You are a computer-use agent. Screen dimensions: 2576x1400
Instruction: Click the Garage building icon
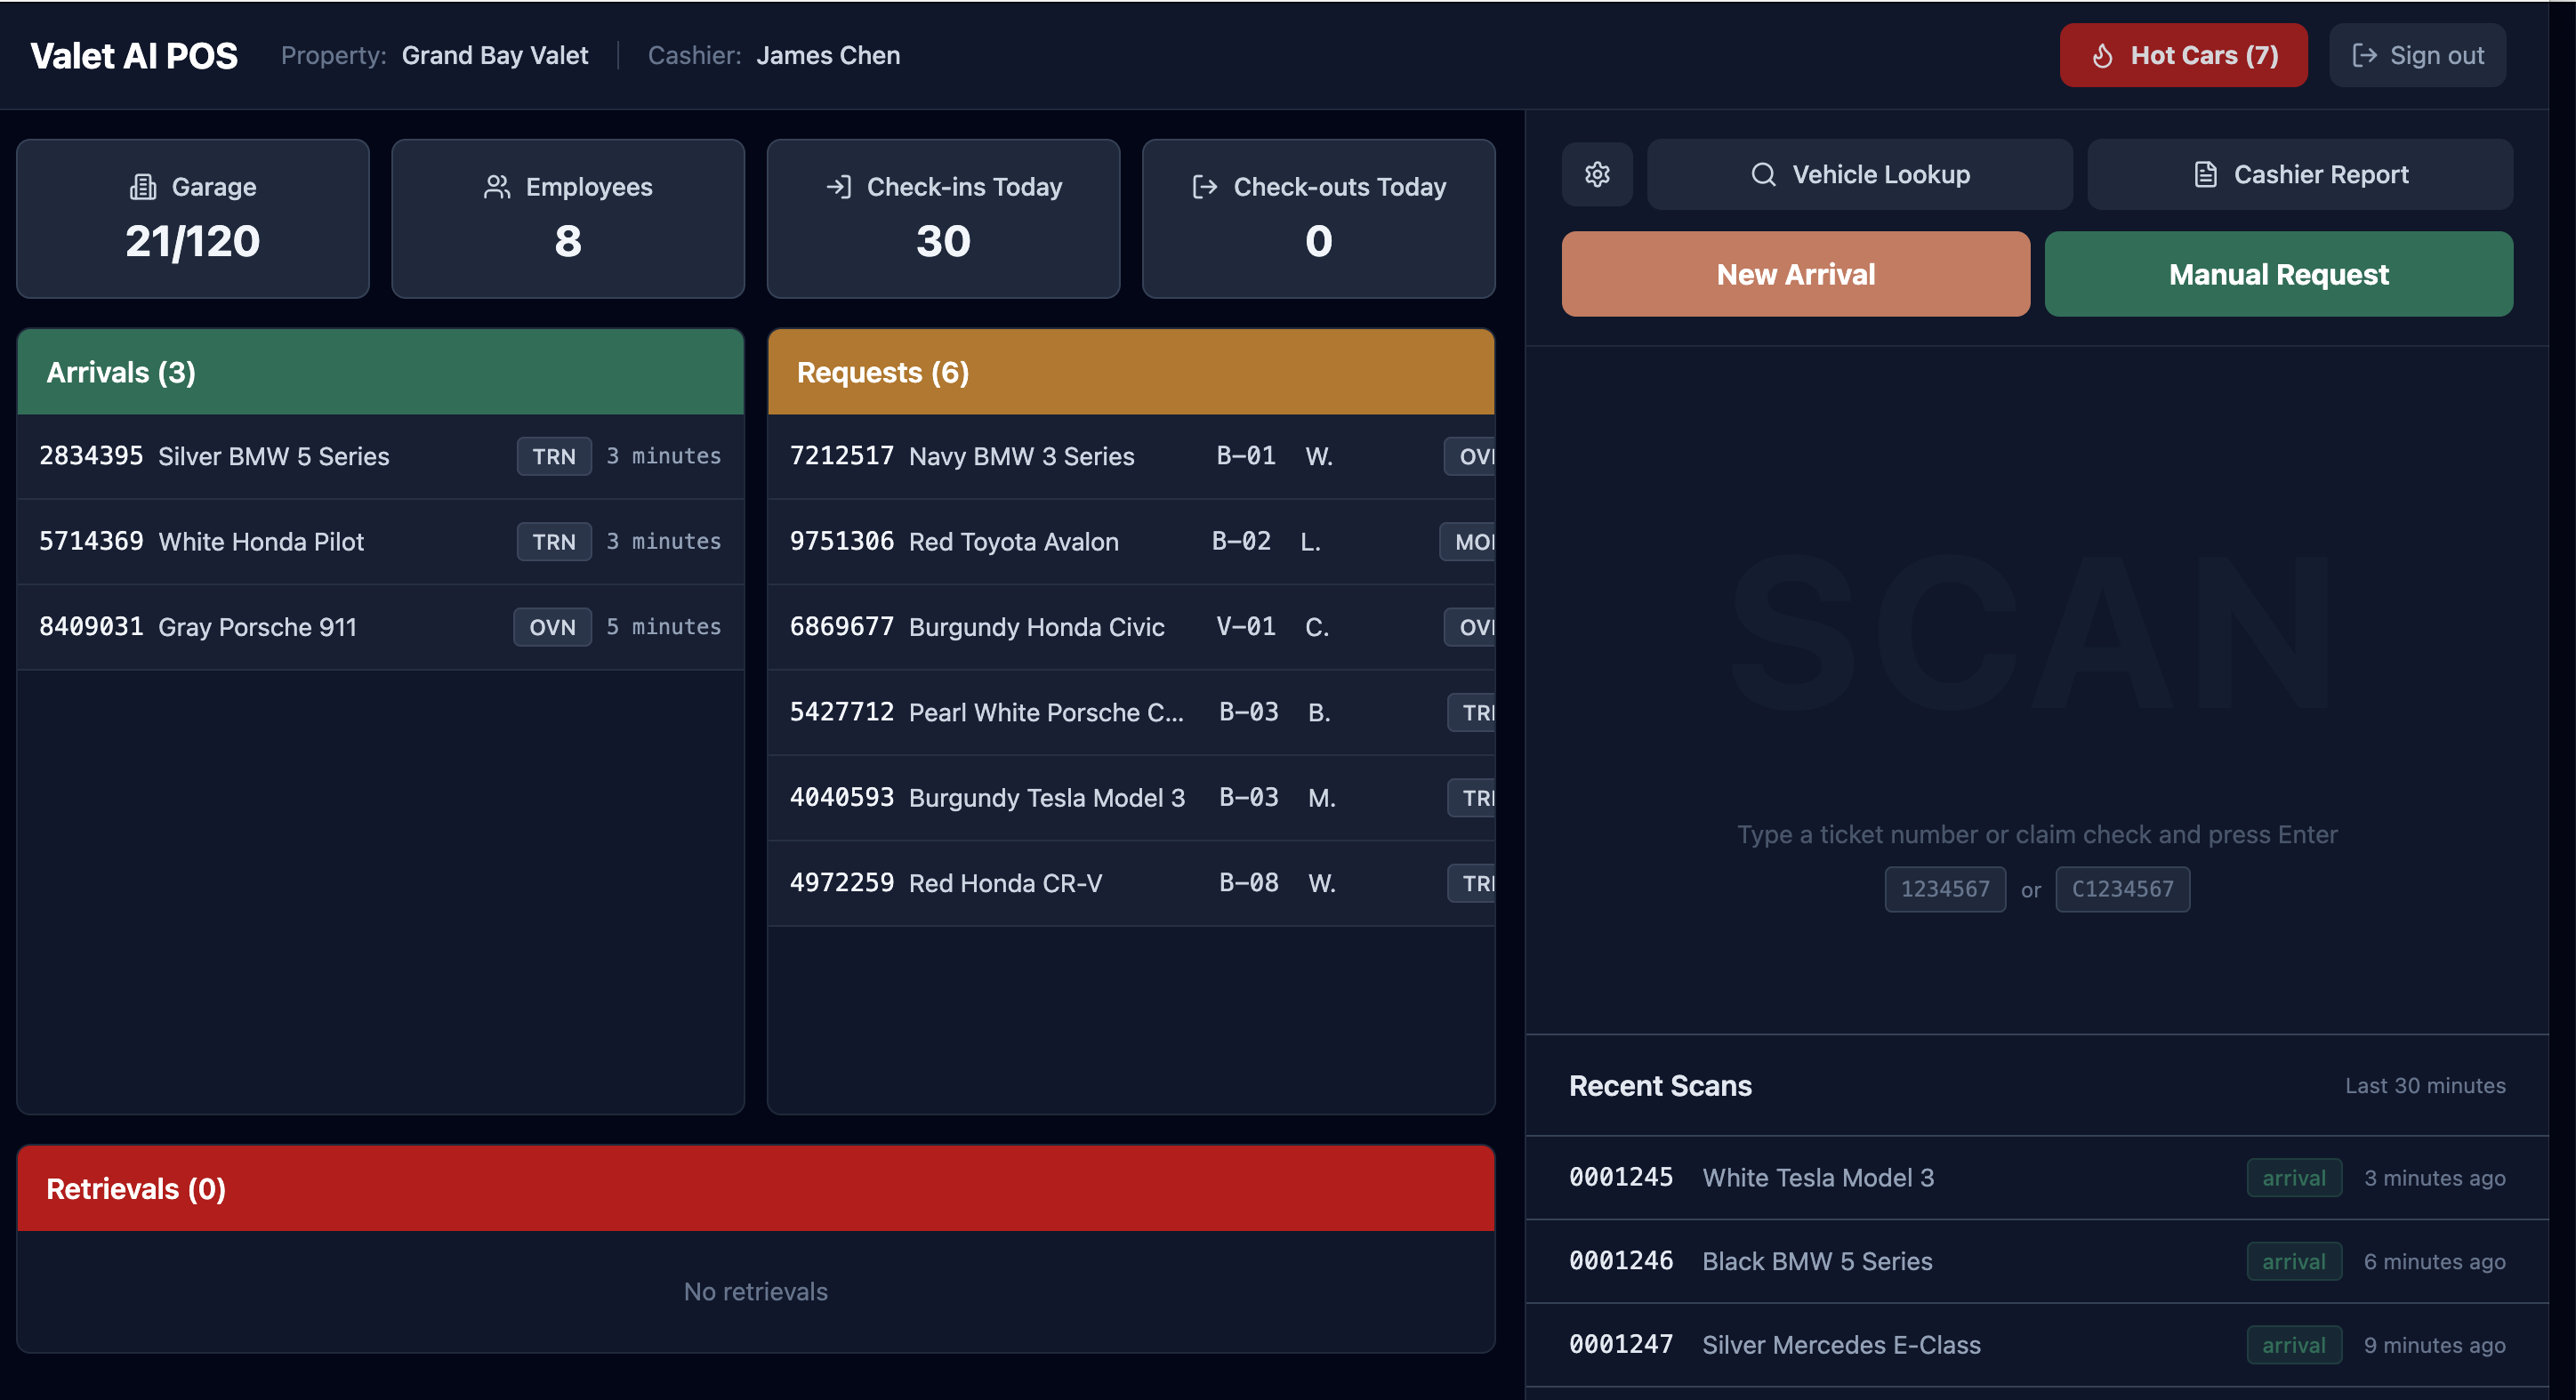point(143,186)
